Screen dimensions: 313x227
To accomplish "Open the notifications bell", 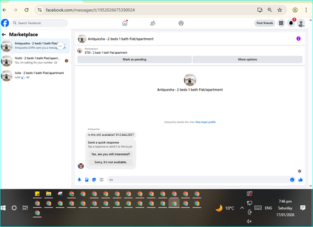I will pos(291,23).
